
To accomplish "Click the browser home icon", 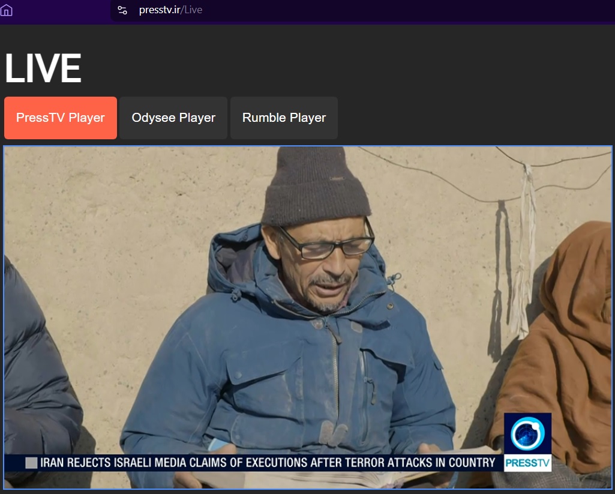I will pos(6,10).
